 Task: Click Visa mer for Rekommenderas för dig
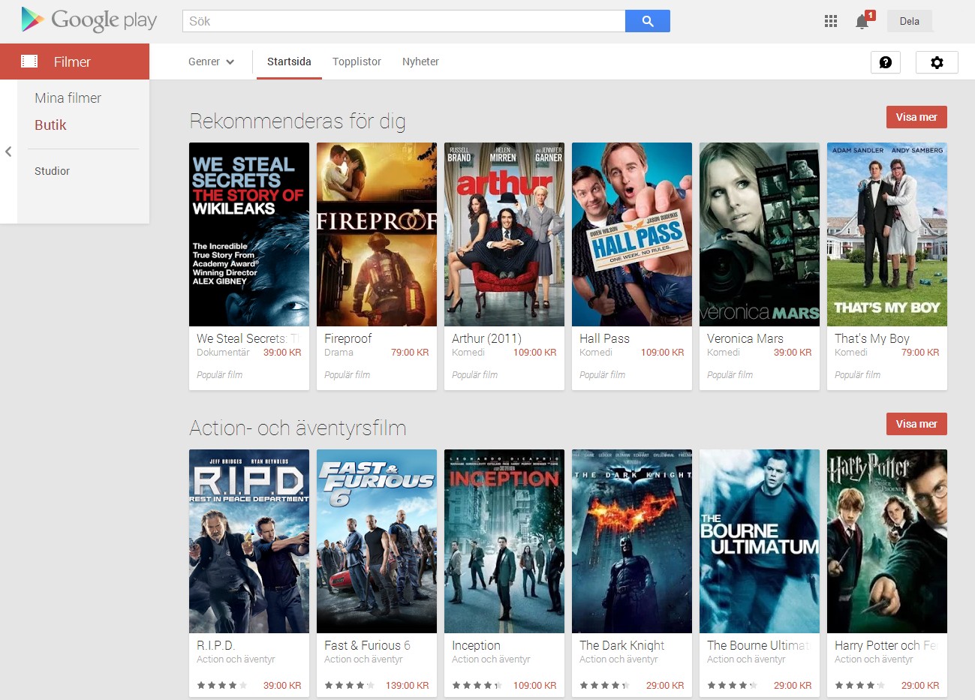pos(916,117)
